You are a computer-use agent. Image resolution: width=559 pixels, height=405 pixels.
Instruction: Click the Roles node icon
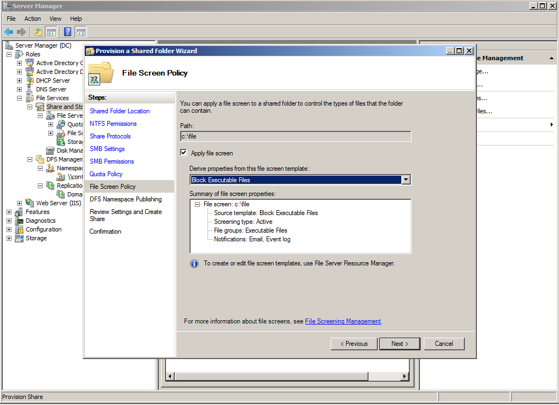pyautogui.click(x=19, y=54)
